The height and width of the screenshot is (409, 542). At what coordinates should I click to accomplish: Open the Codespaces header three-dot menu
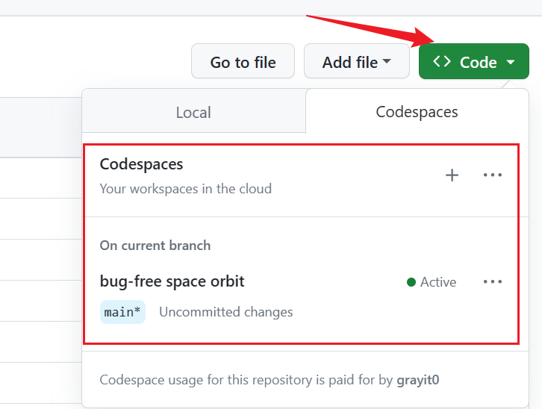point(493,175)
